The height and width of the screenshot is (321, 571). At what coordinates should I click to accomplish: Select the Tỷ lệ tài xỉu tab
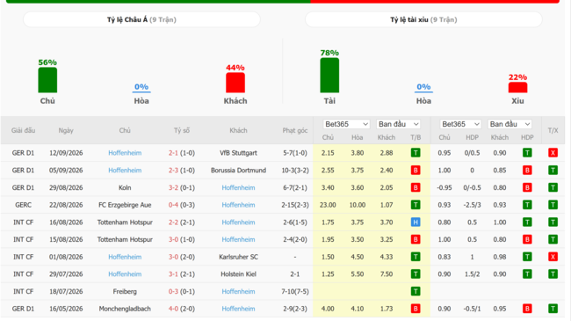423,19
